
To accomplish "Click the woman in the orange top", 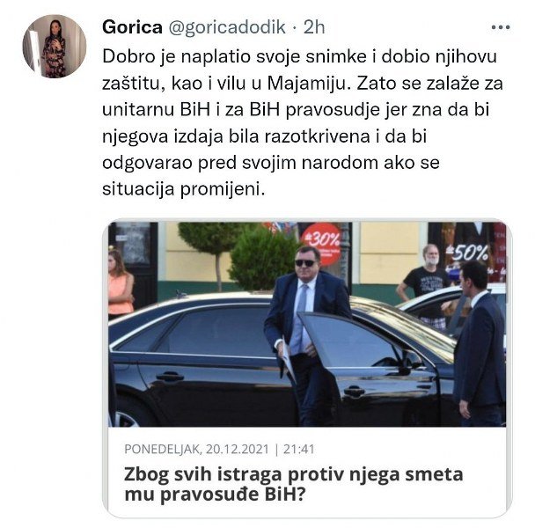I will coord(120,283).
